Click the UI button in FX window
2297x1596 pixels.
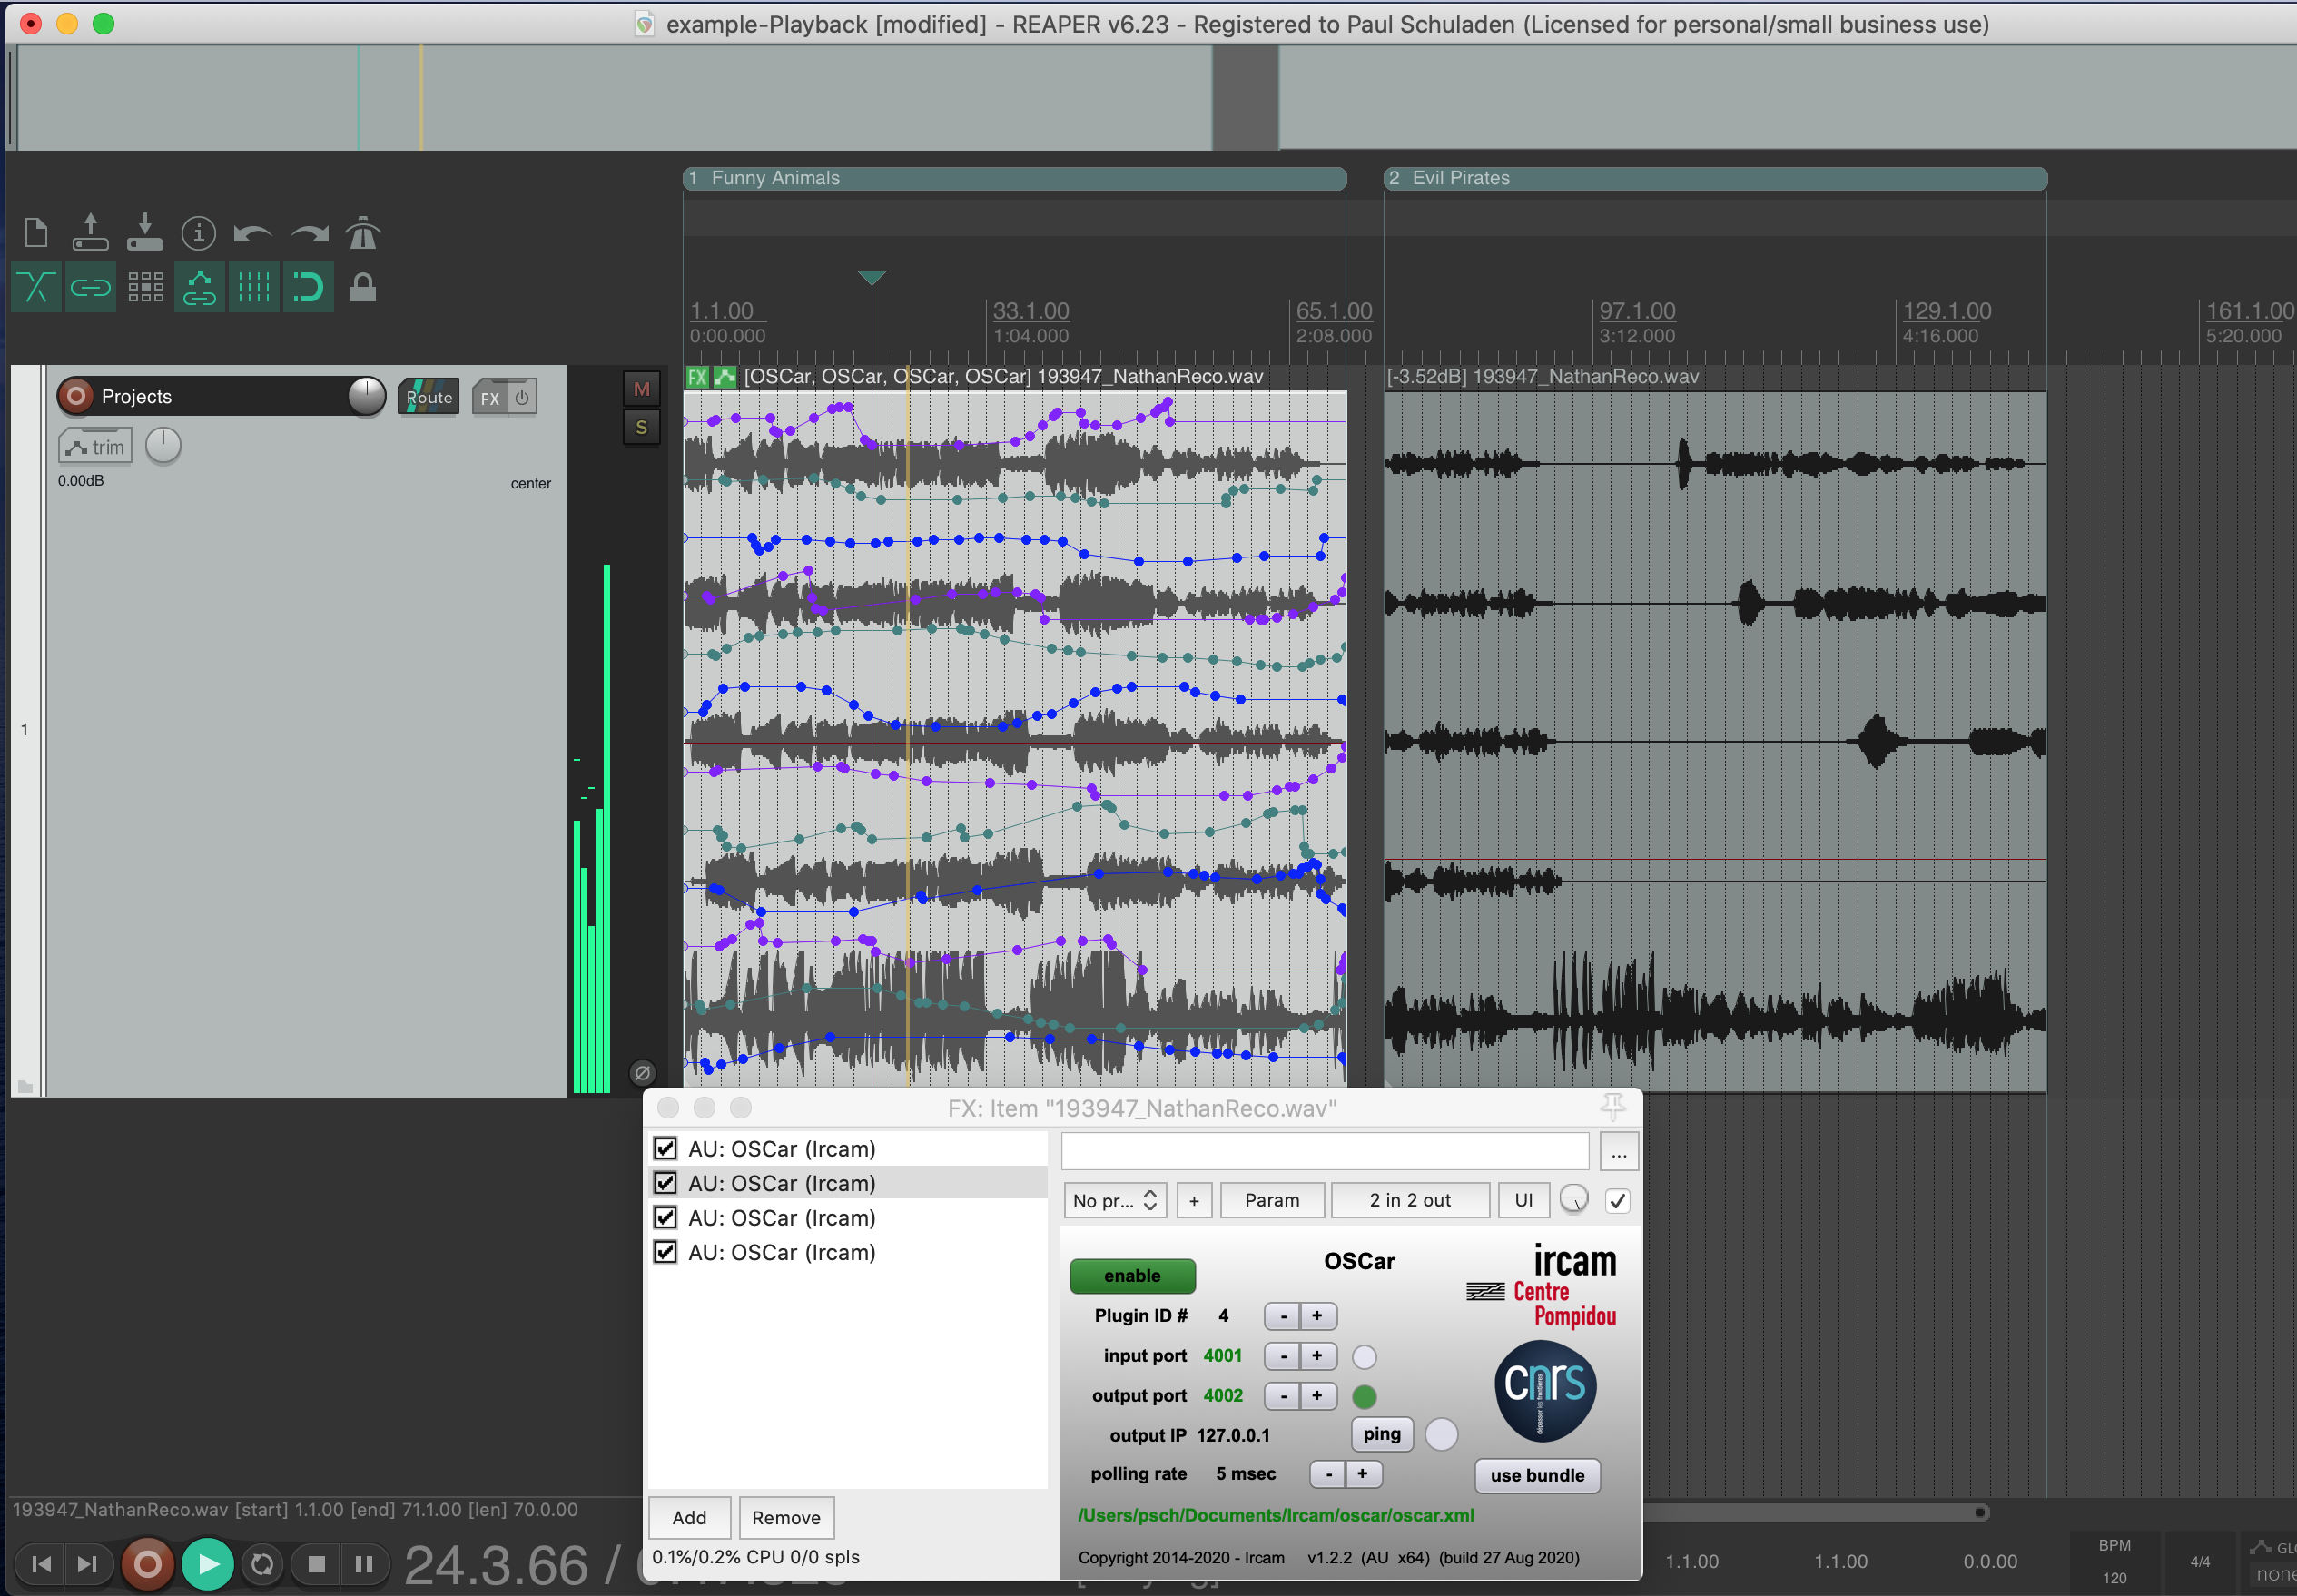(1523, 1200)
